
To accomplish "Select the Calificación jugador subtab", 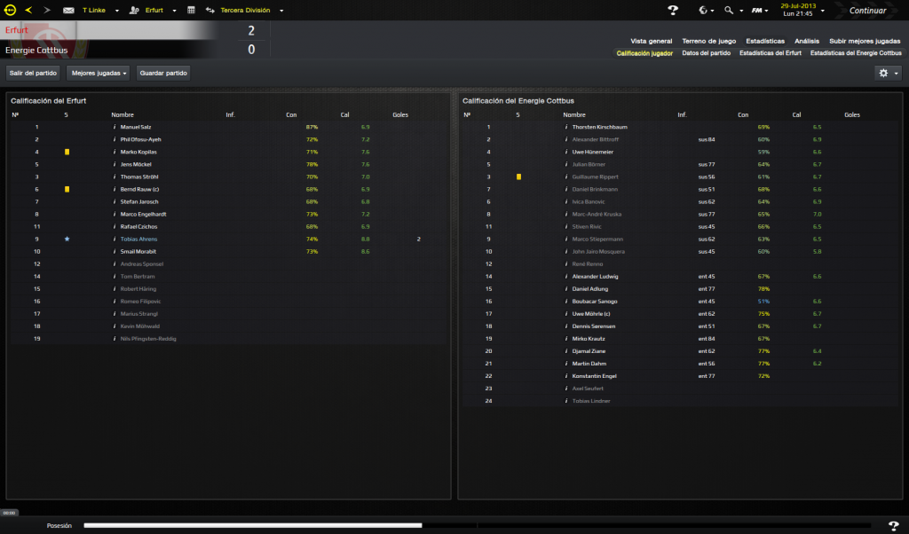I will click(x=644, y=53).
